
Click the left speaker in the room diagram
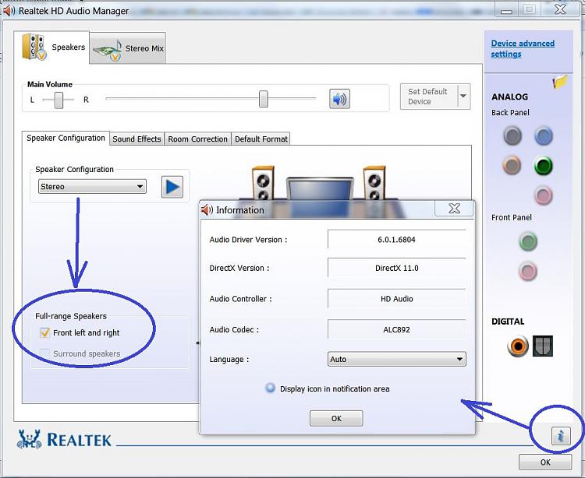pos(263,183)
